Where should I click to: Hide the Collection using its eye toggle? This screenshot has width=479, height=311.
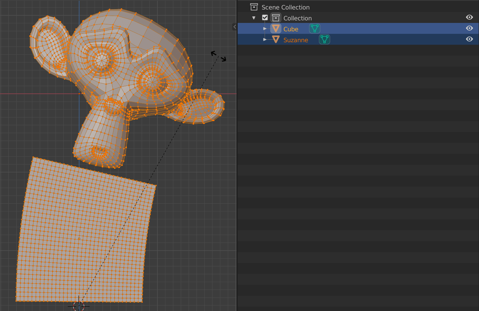[x=469, y=17]
